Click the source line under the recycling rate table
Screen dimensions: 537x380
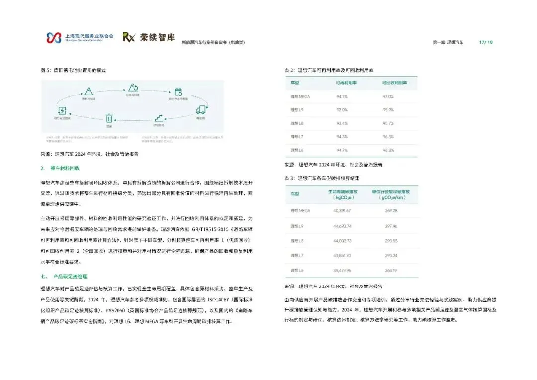click(x=334, y=165)
